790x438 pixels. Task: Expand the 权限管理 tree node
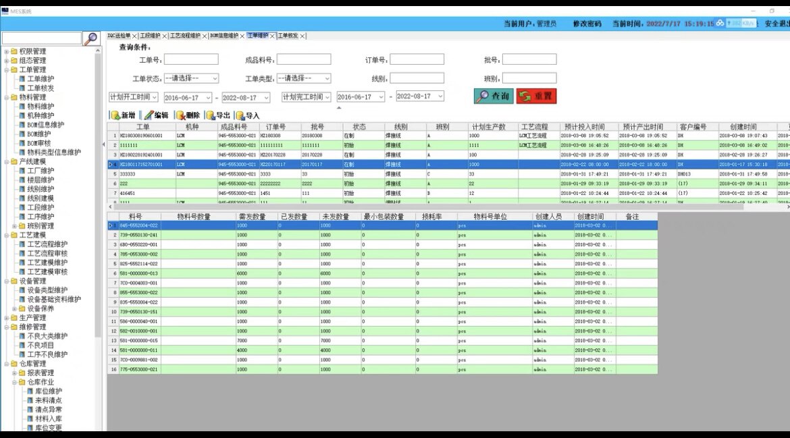coord(7,51)
